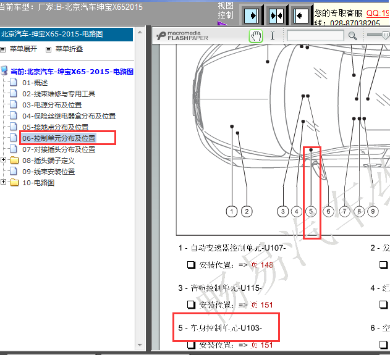Click the 北京汽车-绅宝X65-2015-电路图 blue header bar
The width and height of the screenshot is (390, 355).
[x=66, y=35]
